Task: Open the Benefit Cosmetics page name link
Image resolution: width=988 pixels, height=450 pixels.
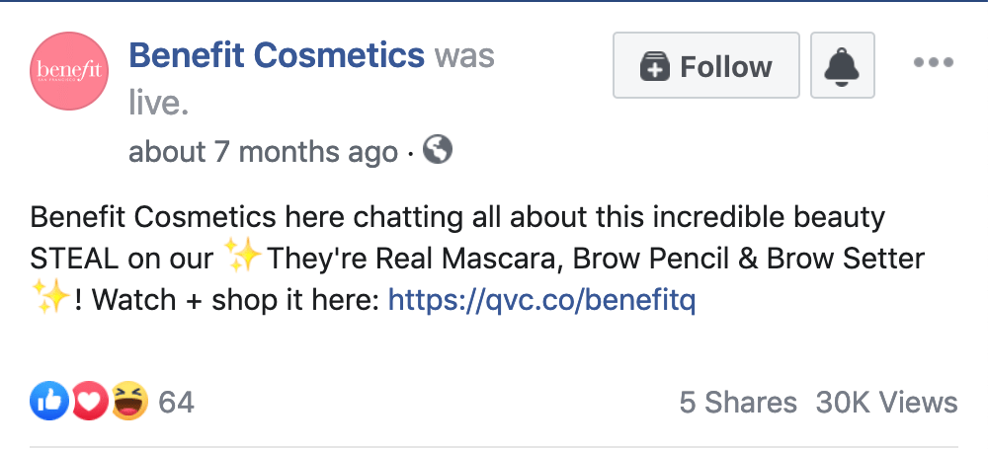Action: pyautogui.click(x=277, y=55)
